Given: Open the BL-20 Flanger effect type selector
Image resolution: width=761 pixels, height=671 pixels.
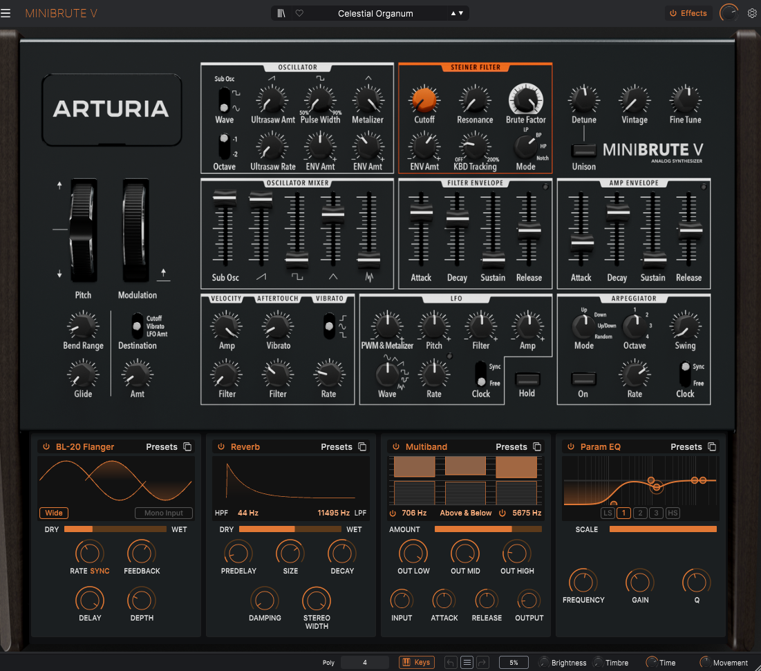Looking at the screenshot, I should tap(85, 447).
